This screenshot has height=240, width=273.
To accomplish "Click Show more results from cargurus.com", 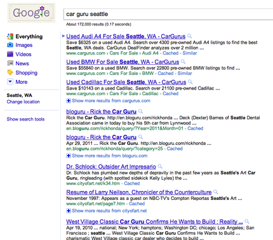I will pos(111,101).
